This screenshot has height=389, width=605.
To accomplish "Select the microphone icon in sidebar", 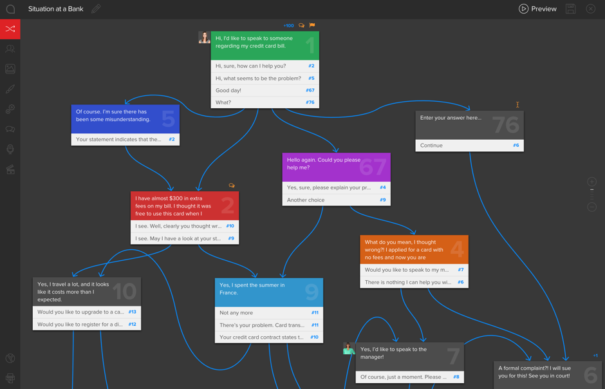I will pyautogui.click(x=10, y=149).
